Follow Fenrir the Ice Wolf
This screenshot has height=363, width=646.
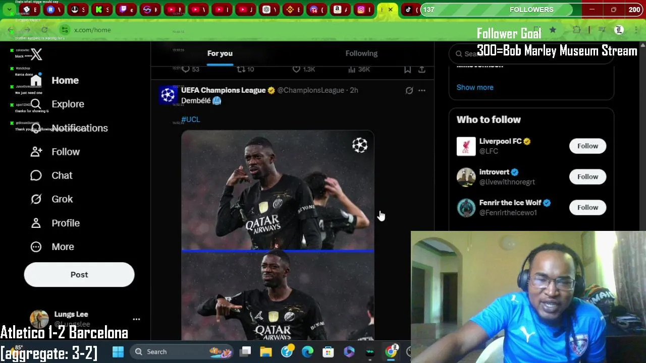[587, 208]
